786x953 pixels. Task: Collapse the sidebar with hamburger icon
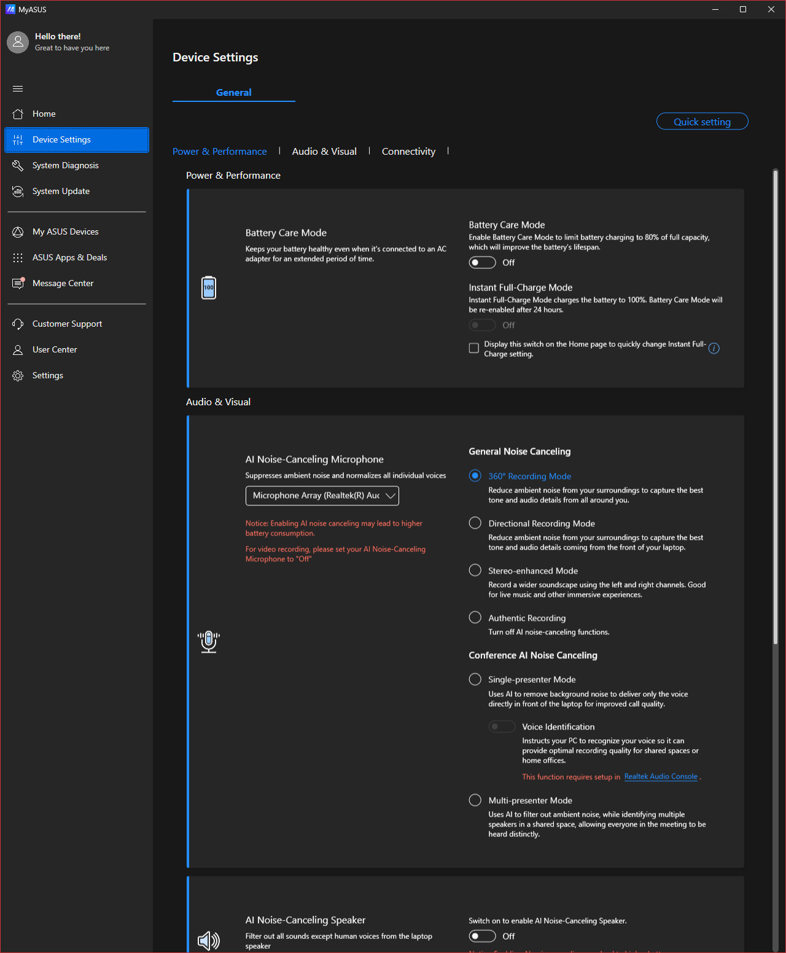click(x=18, y=88)
